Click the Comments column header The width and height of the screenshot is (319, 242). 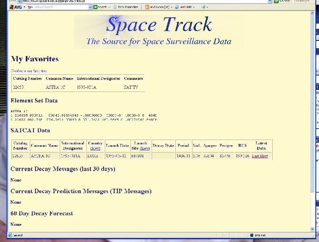133,79
